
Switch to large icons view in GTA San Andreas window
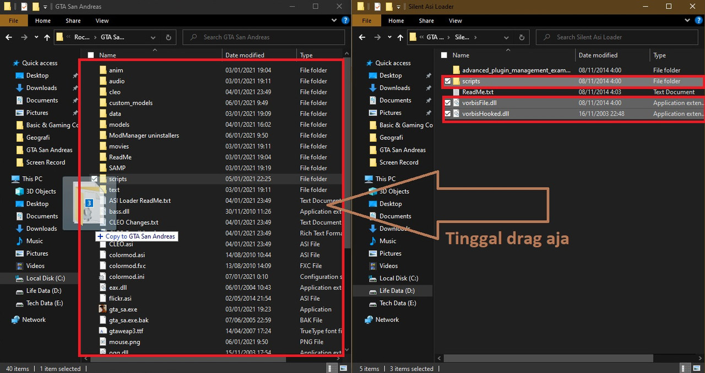pyautogui.click(x=344, y=368)
